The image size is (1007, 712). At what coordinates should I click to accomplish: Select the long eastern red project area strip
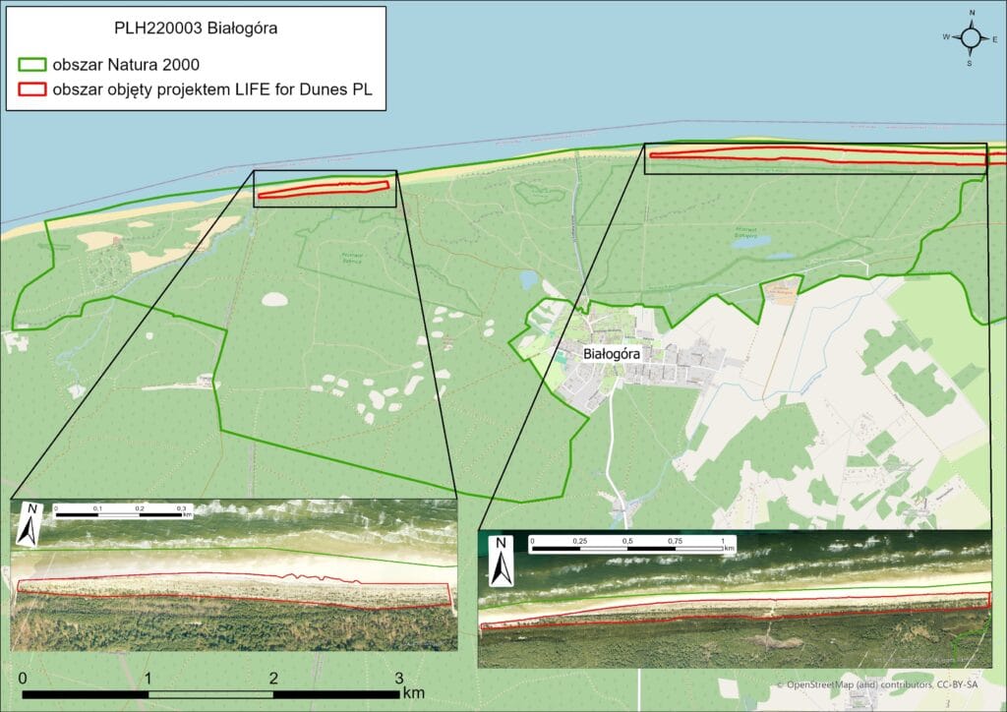[x=816, y=153]
